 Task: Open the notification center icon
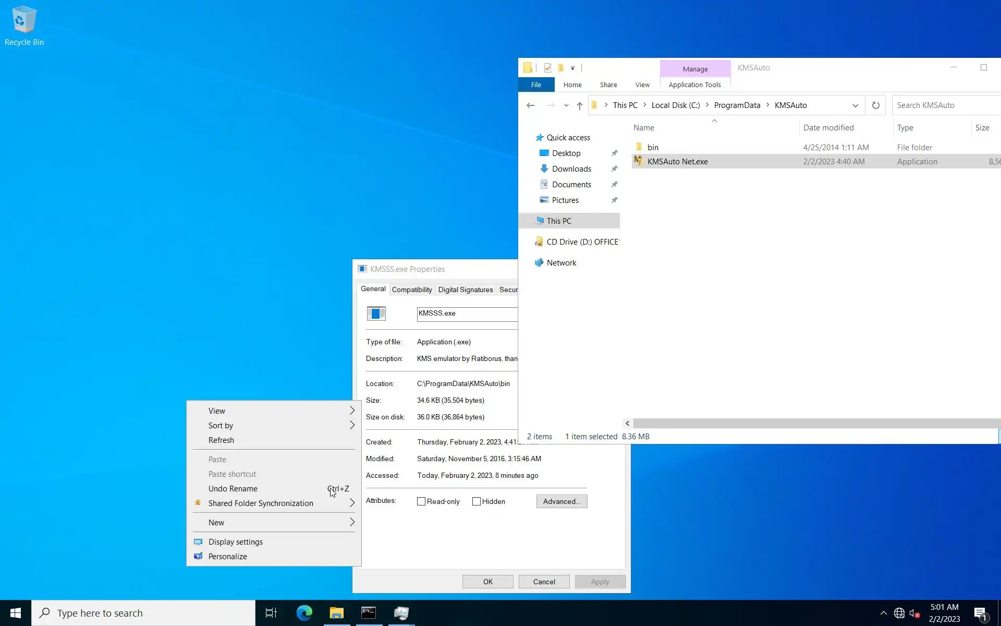point(980,613)
